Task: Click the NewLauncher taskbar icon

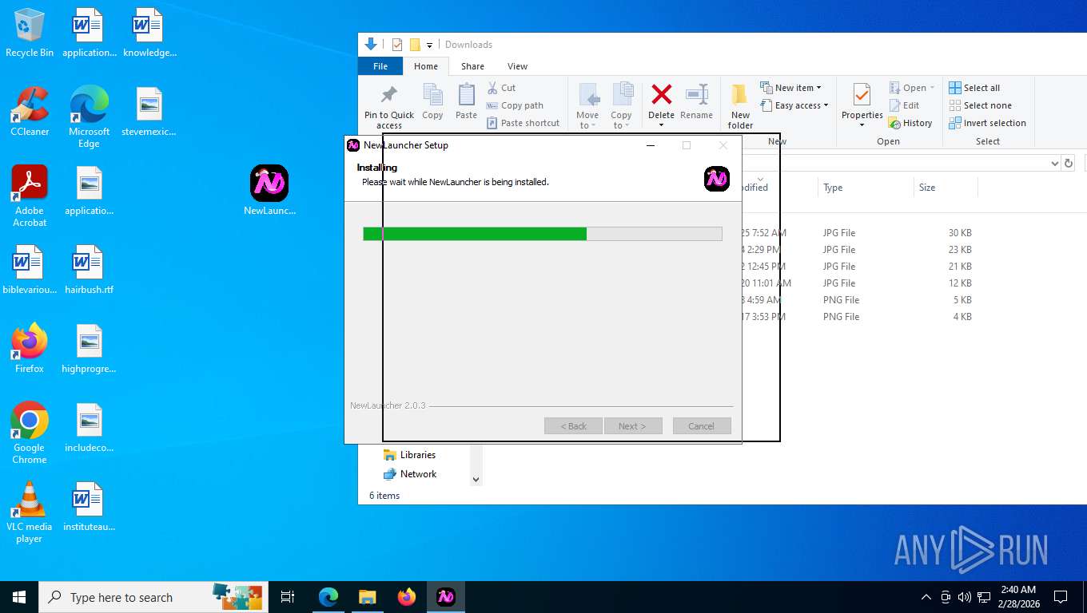Action: 446,597
